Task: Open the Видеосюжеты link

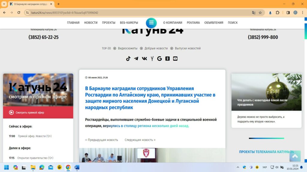Action: [128, 48]
